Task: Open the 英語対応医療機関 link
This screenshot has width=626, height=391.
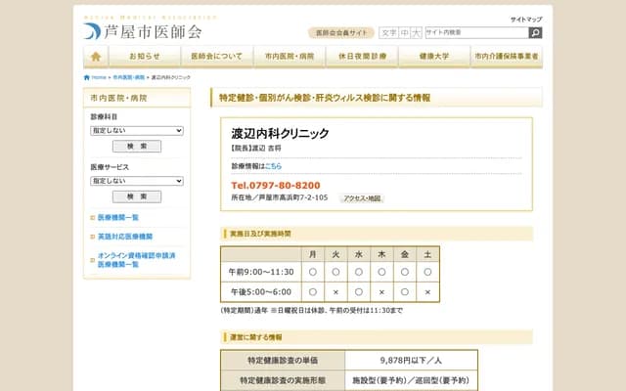Action: 125,237
